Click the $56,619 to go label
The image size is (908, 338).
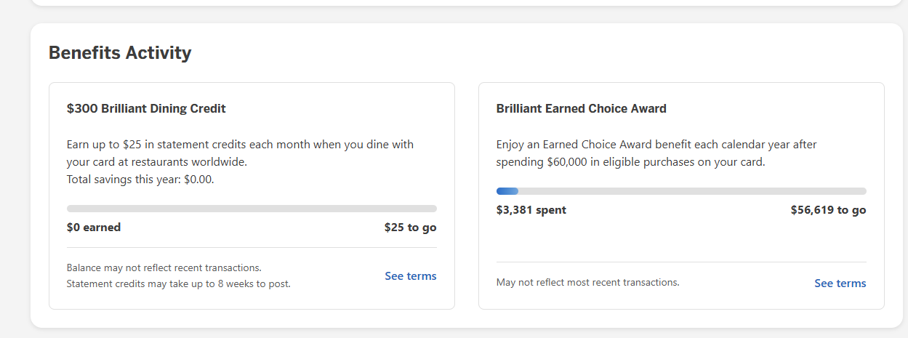pyautogui.click(x=828, y=210)
